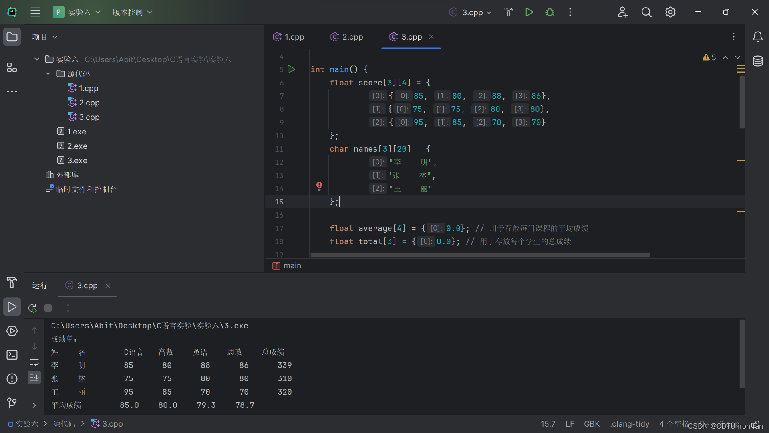Collapse the 源代码 folder
769x433 pixels.
point(48,74)
